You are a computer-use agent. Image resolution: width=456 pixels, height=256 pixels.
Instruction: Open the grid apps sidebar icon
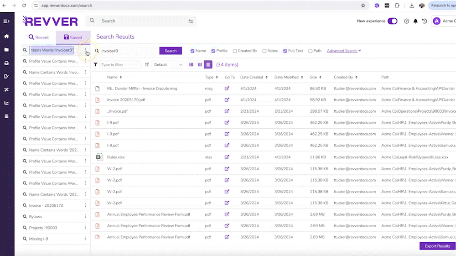(6, 116)
